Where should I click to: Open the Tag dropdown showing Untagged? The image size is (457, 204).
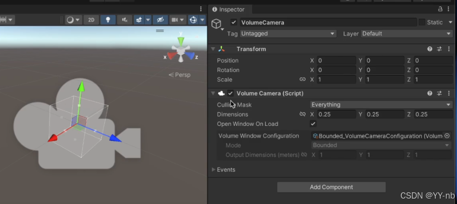pyautogui.click(x=288, y=34)
